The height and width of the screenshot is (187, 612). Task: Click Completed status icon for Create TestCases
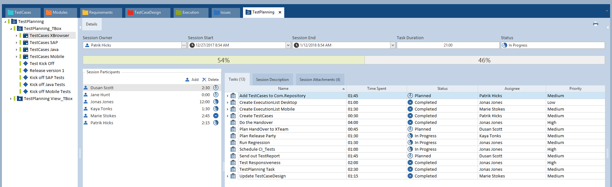point(410,116)
